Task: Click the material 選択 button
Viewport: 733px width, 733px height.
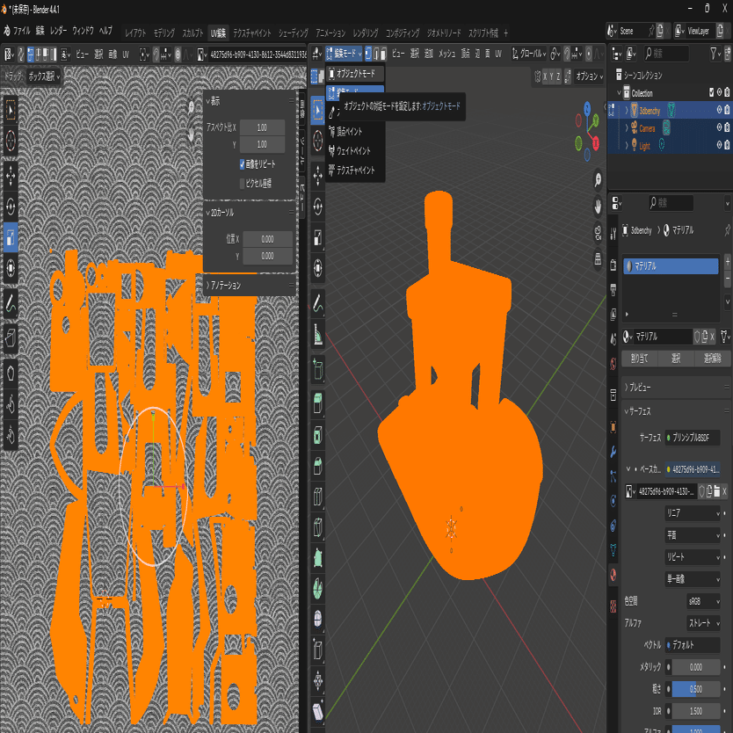Action: (676, 359)
